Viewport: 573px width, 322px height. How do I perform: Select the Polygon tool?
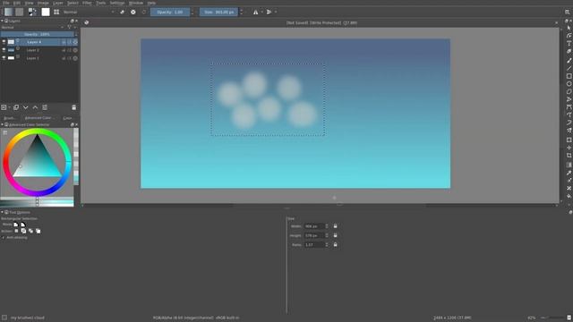pyautogui.click(x=569, y=91)
